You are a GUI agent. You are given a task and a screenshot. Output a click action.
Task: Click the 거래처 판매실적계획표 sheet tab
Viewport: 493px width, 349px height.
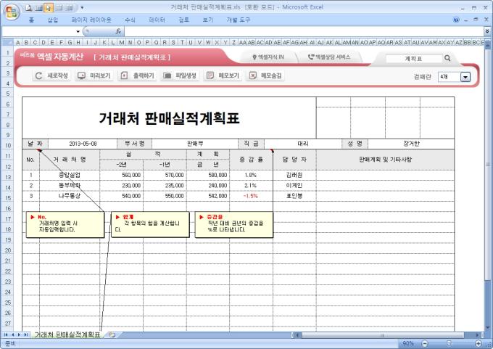click(x=67, y=334)
